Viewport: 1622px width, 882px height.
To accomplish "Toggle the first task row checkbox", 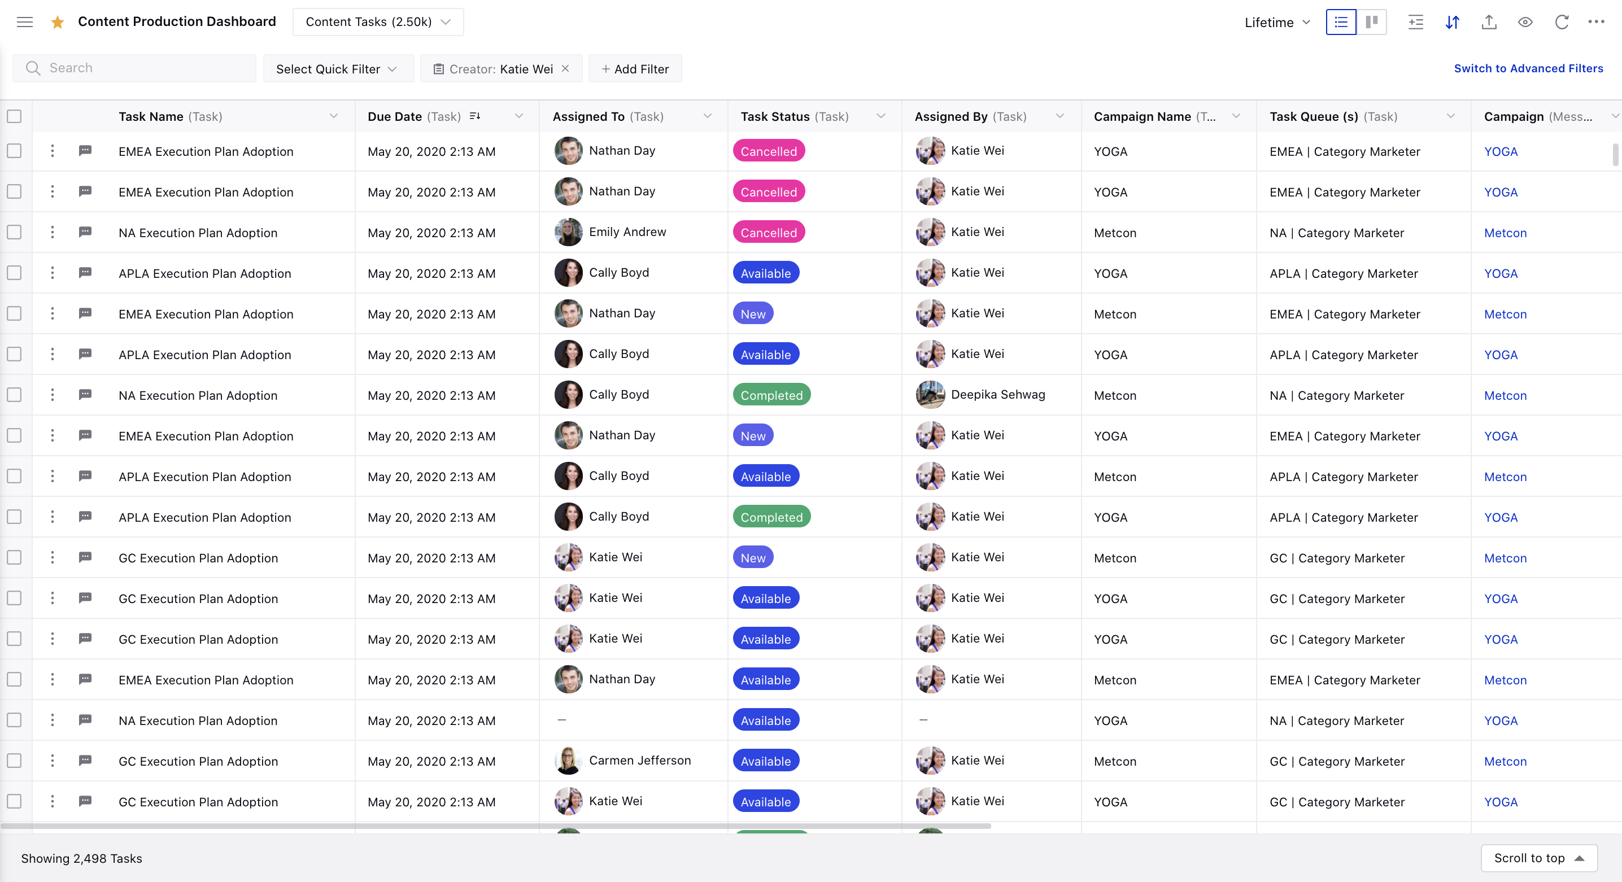I will (15, 151).
